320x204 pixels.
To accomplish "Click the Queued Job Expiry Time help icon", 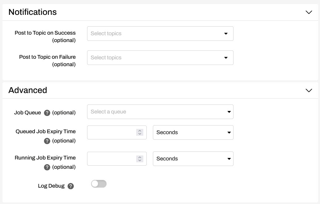I will 47,141.
